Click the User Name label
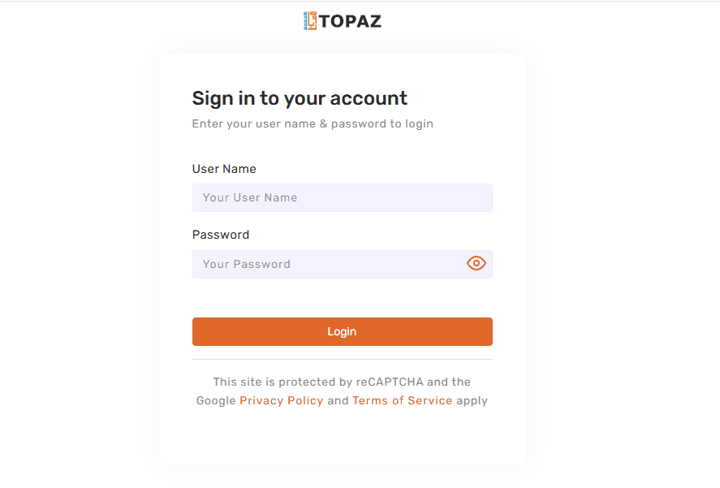720x488 pixels. (224, 169)
